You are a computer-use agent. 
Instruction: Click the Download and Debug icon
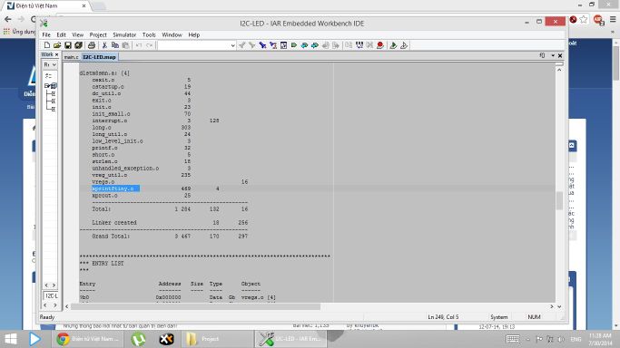(x=393, y=45)
